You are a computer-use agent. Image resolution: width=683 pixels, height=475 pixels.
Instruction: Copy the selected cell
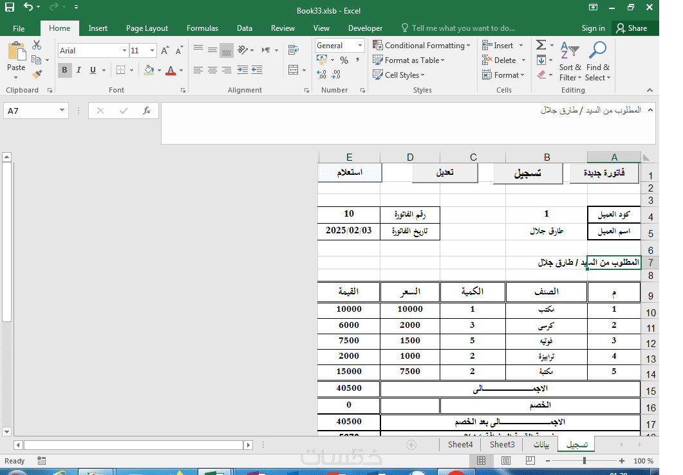(37, 60)
